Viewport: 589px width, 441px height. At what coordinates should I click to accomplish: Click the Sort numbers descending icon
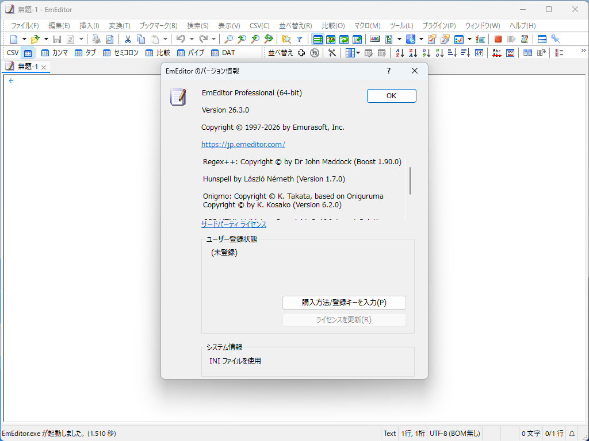point(439,53)
